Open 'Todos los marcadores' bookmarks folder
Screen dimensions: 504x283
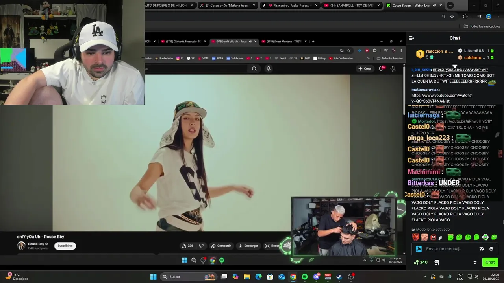pos(482,26)
